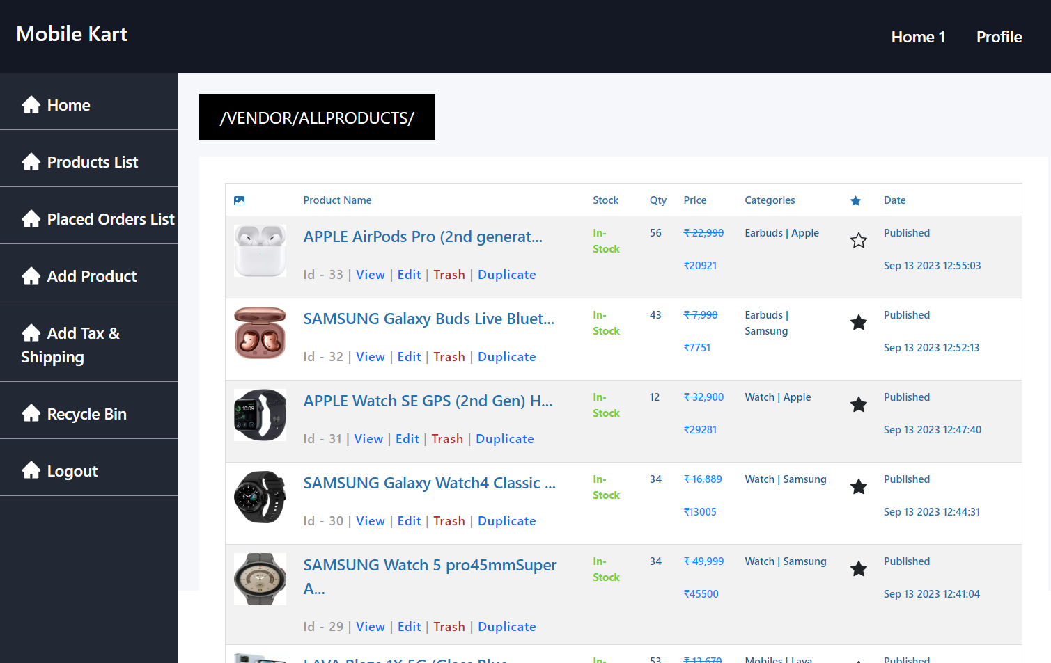Viewport: 1051px width, 663px height.
Task: Click the house icon beside Add Product
Action: click(31, 276)
